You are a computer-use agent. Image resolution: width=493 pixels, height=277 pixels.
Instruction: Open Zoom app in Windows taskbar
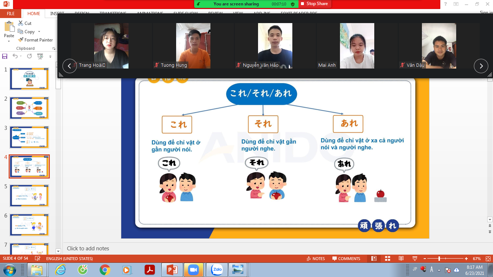click(x=194, y=270)
